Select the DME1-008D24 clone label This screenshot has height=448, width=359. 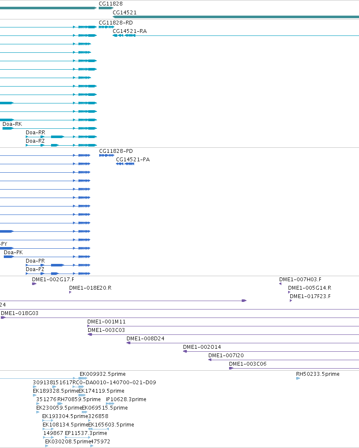pos(145,339)
